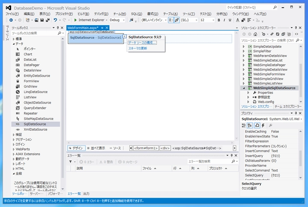Viewport: 308px width, 207px height.
Task: Click the Refresh Schema link
Action: tap(138, 48)
